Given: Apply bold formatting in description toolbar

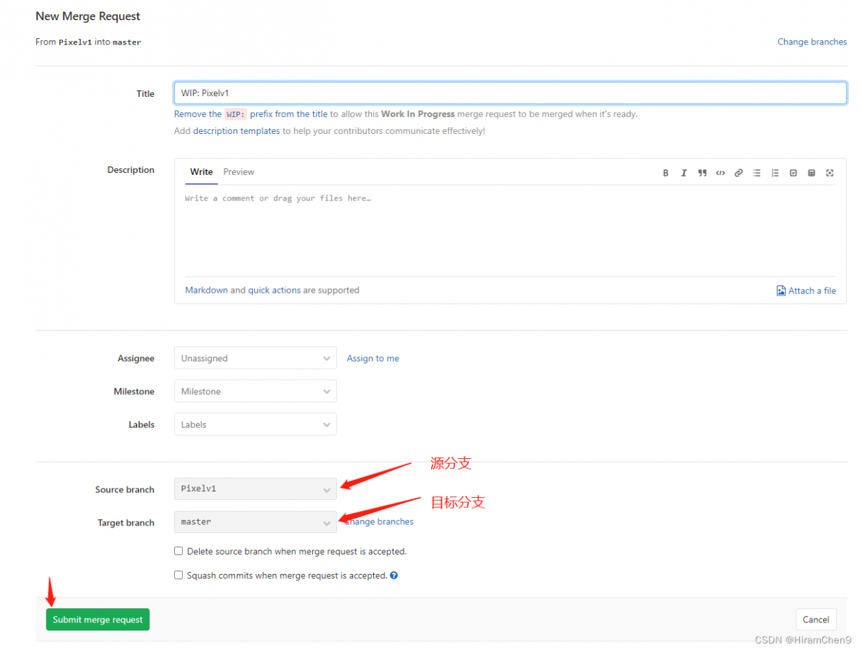Looking at the screenshot, I should tap(665, 173).
